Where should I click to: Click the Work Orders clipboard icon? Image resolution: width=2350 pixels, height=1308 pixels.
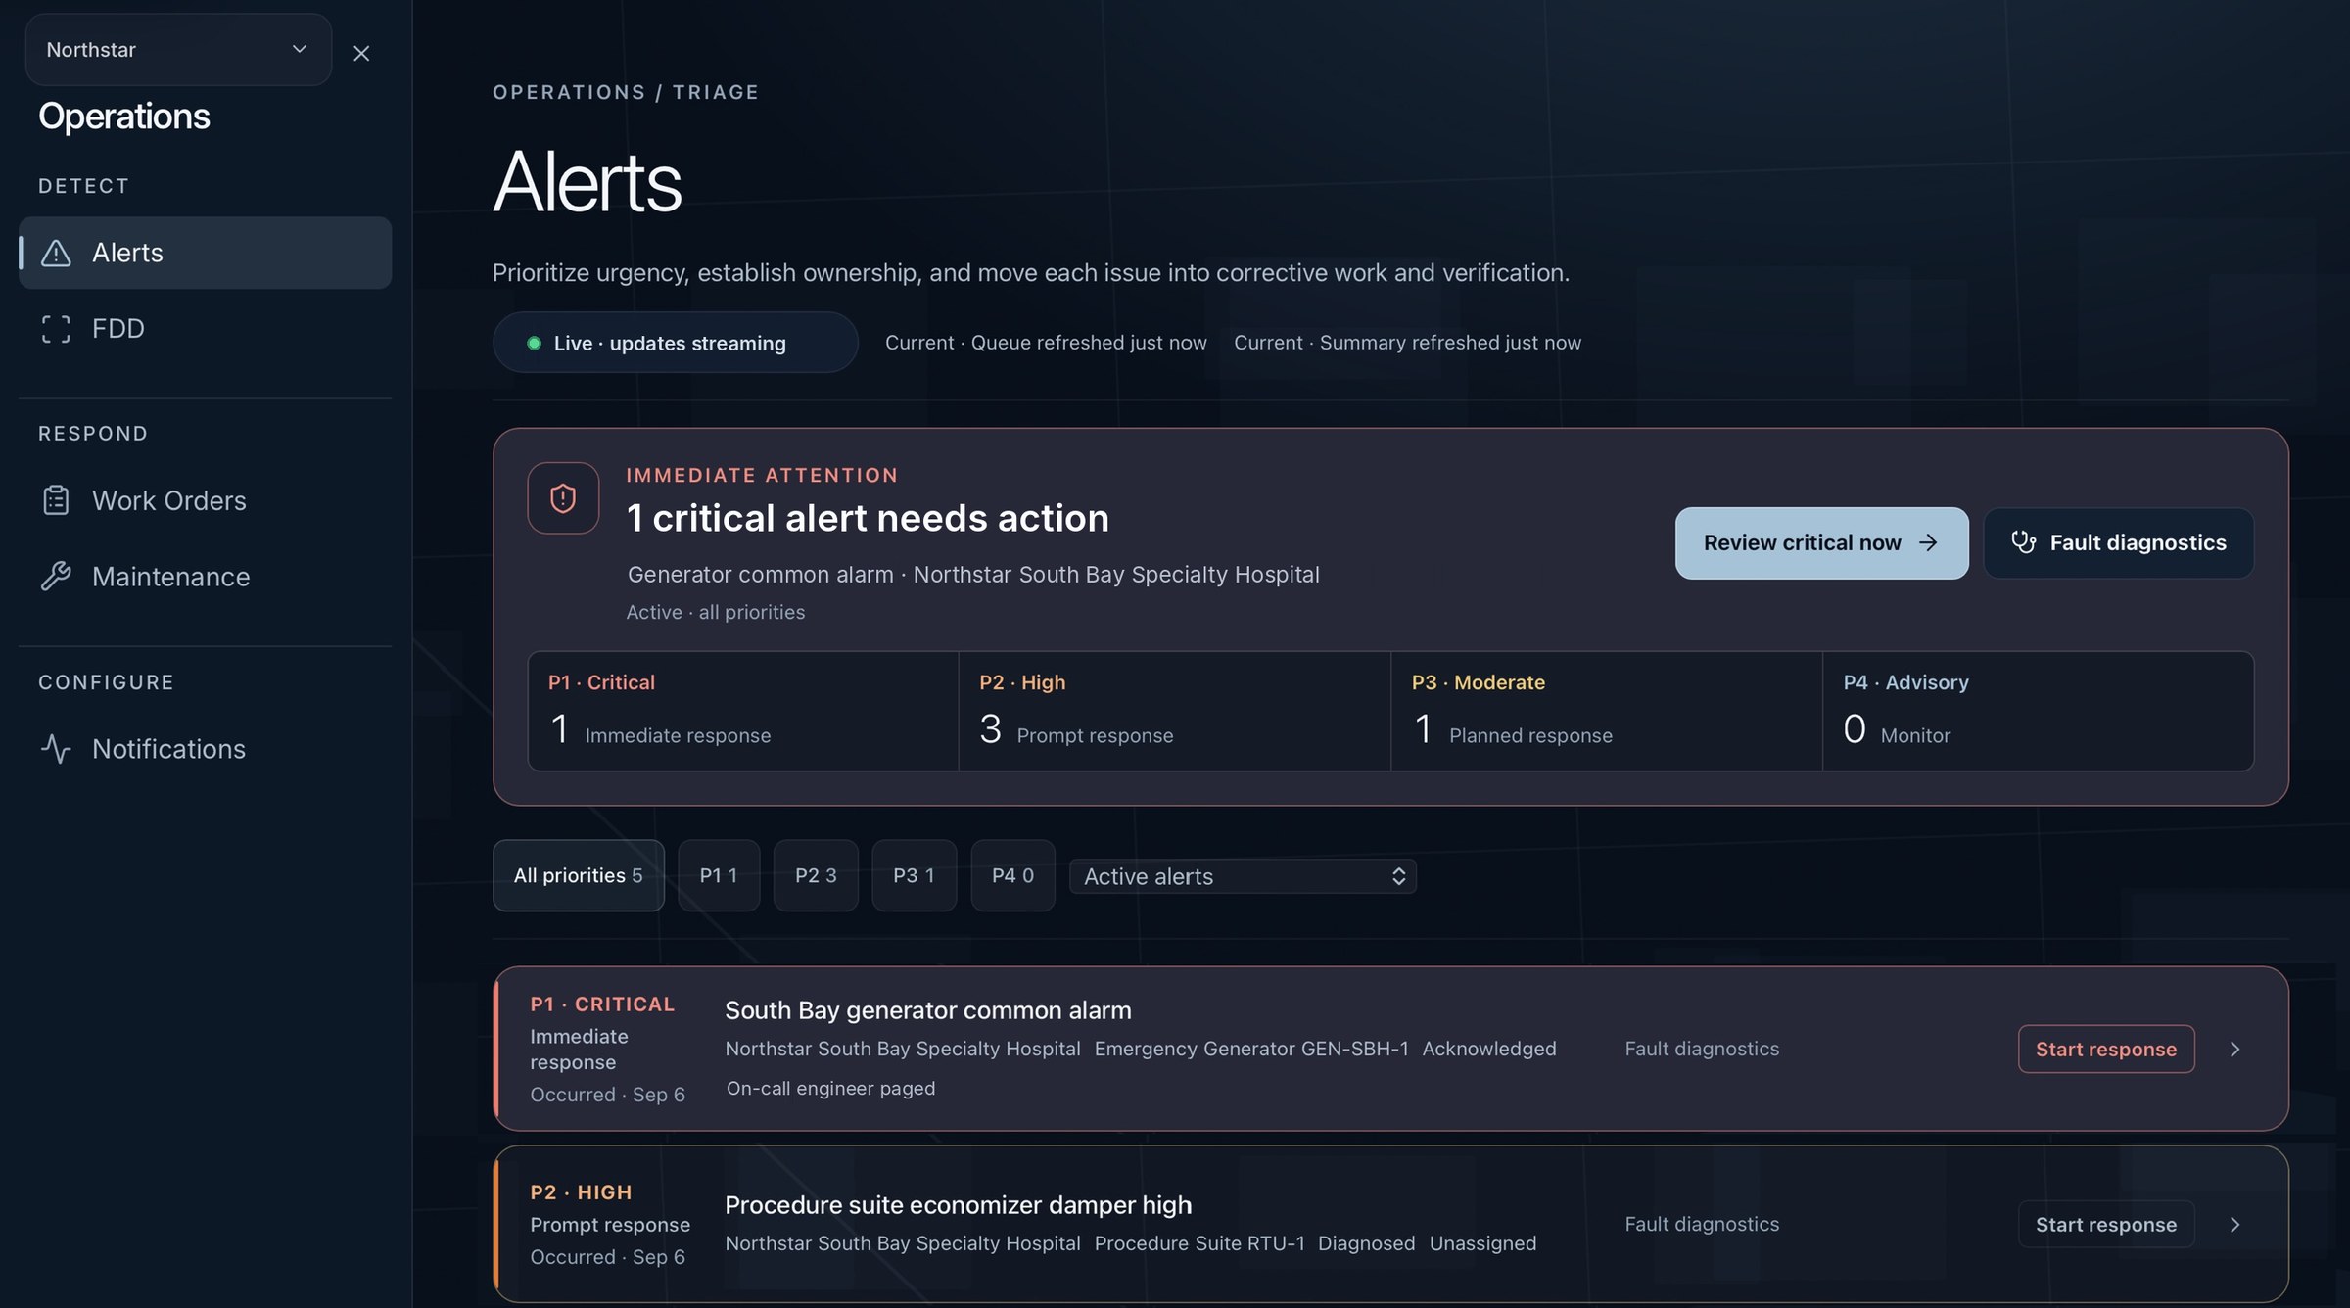pos(56,500)
